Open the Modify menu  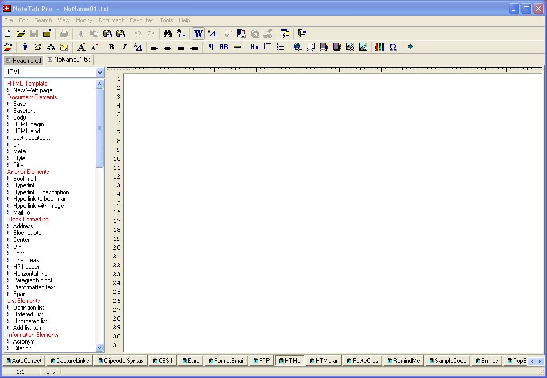pyautogui.click(x=84, y=20)
